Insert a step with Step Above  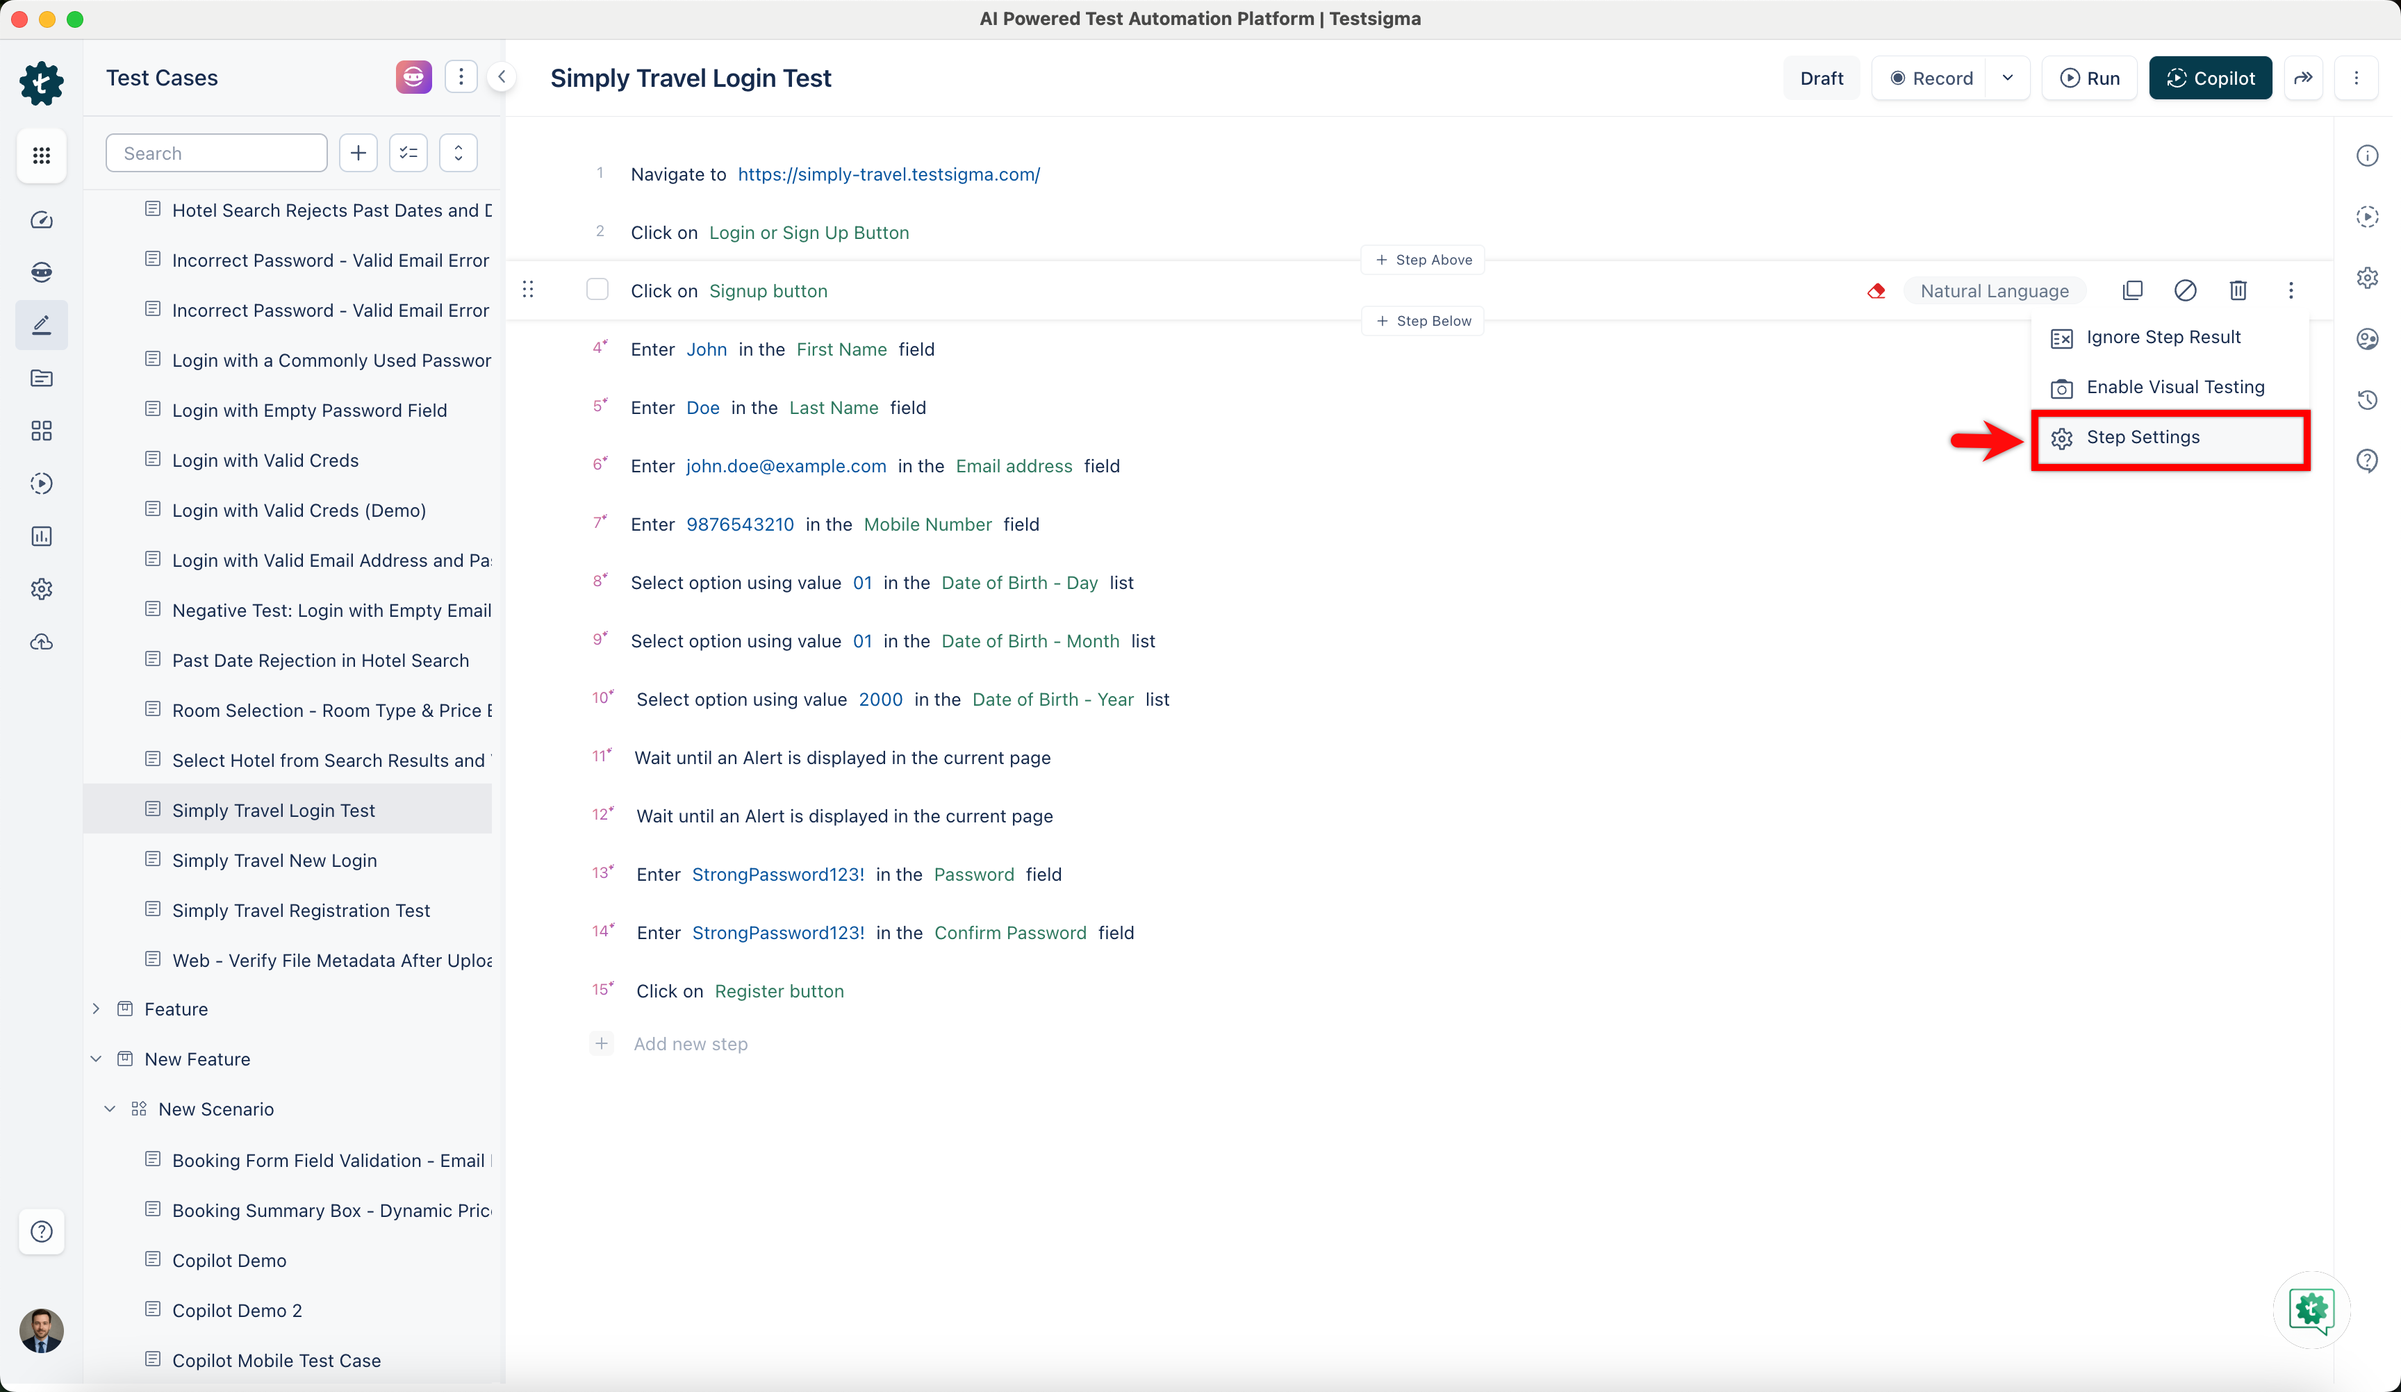[1423, 259]
